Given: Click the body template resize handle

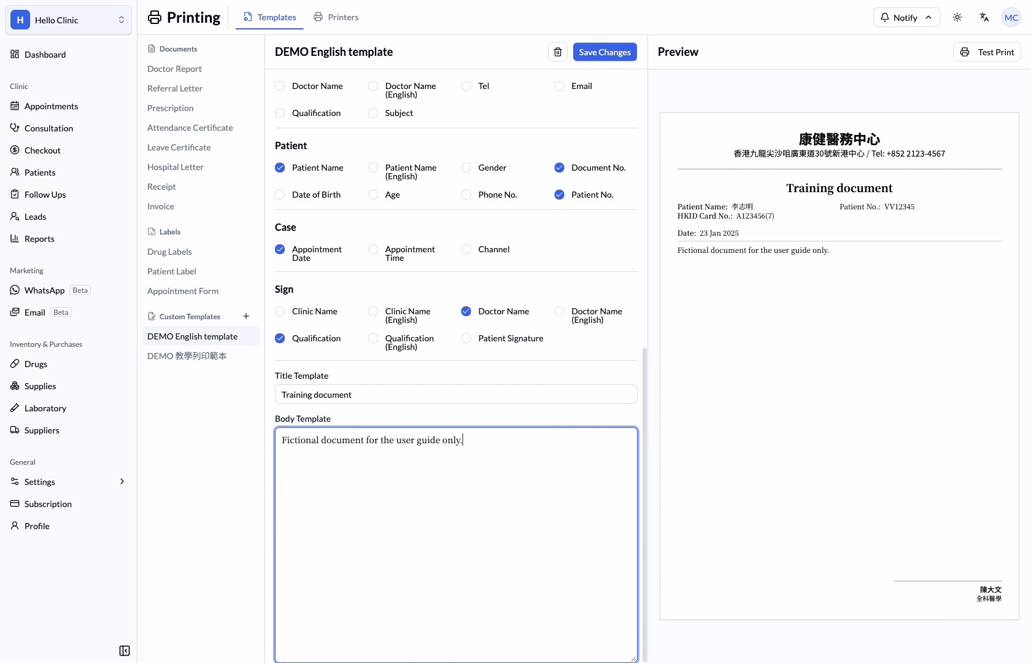Looking at the screenshot, I should (x=633, y=658).
